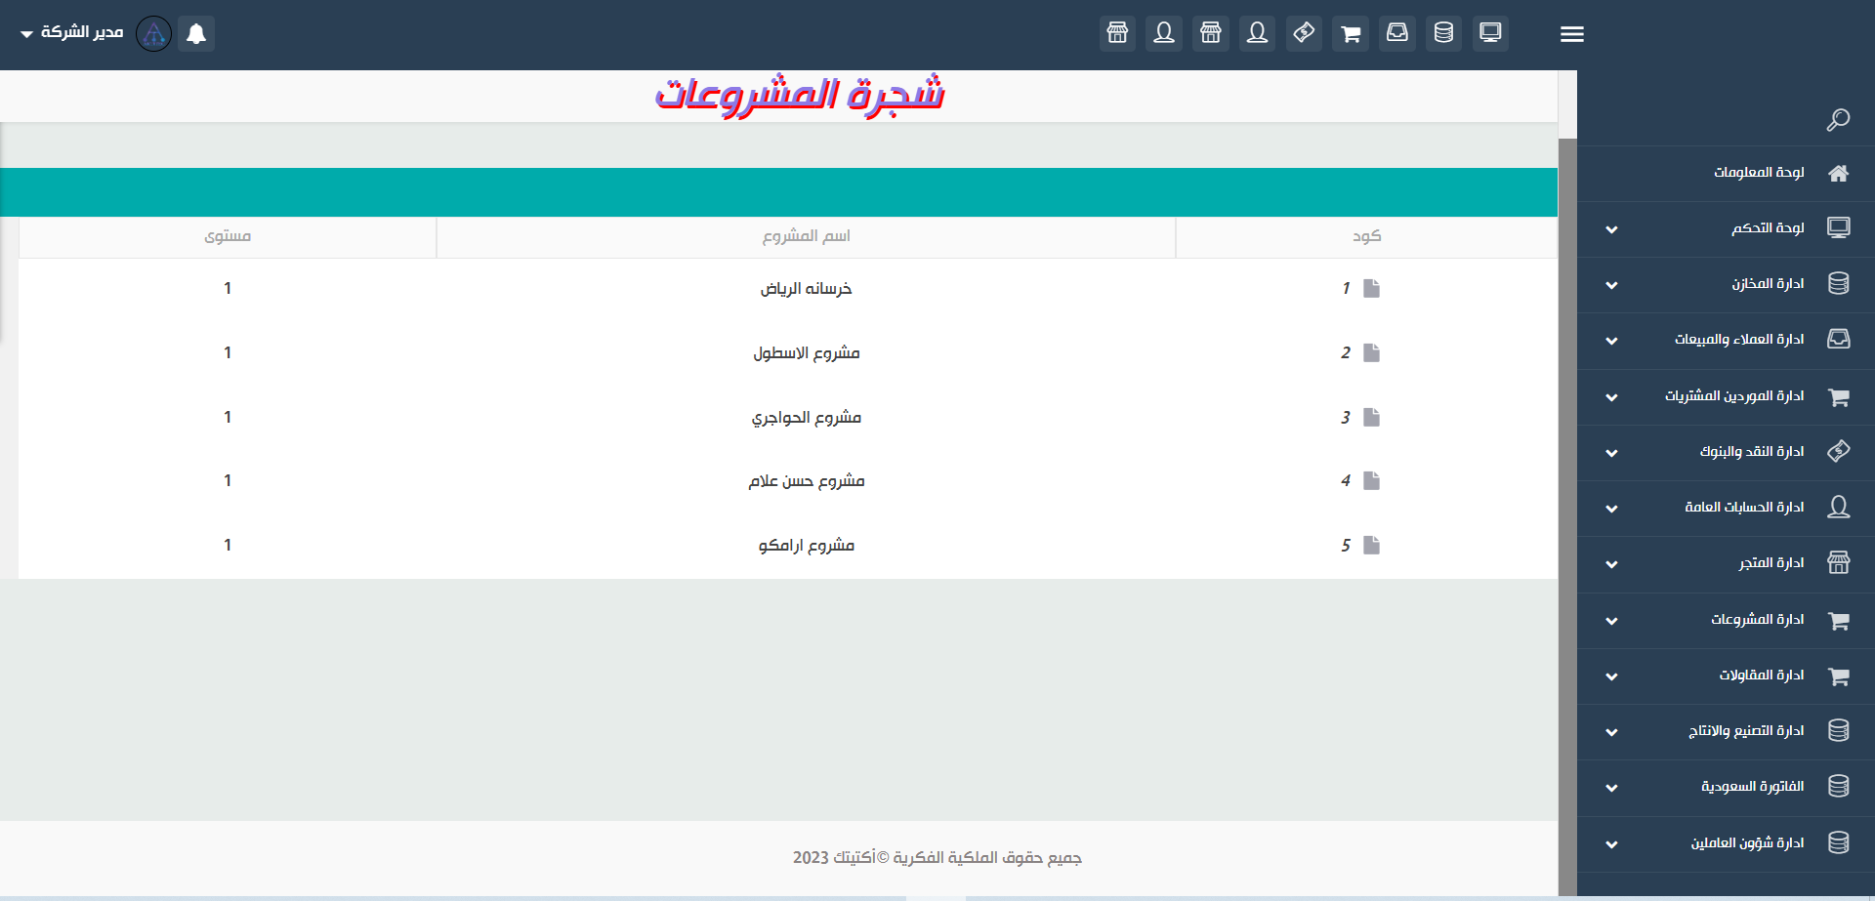Screen dimensions: 1875x901
Task: Select project خرسانه الرياض
Action: pos(806,289)
